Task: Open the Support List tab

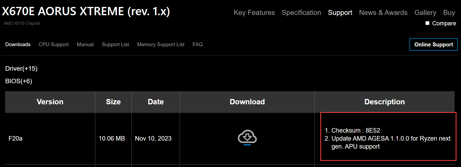Action: tap(115, 45)
